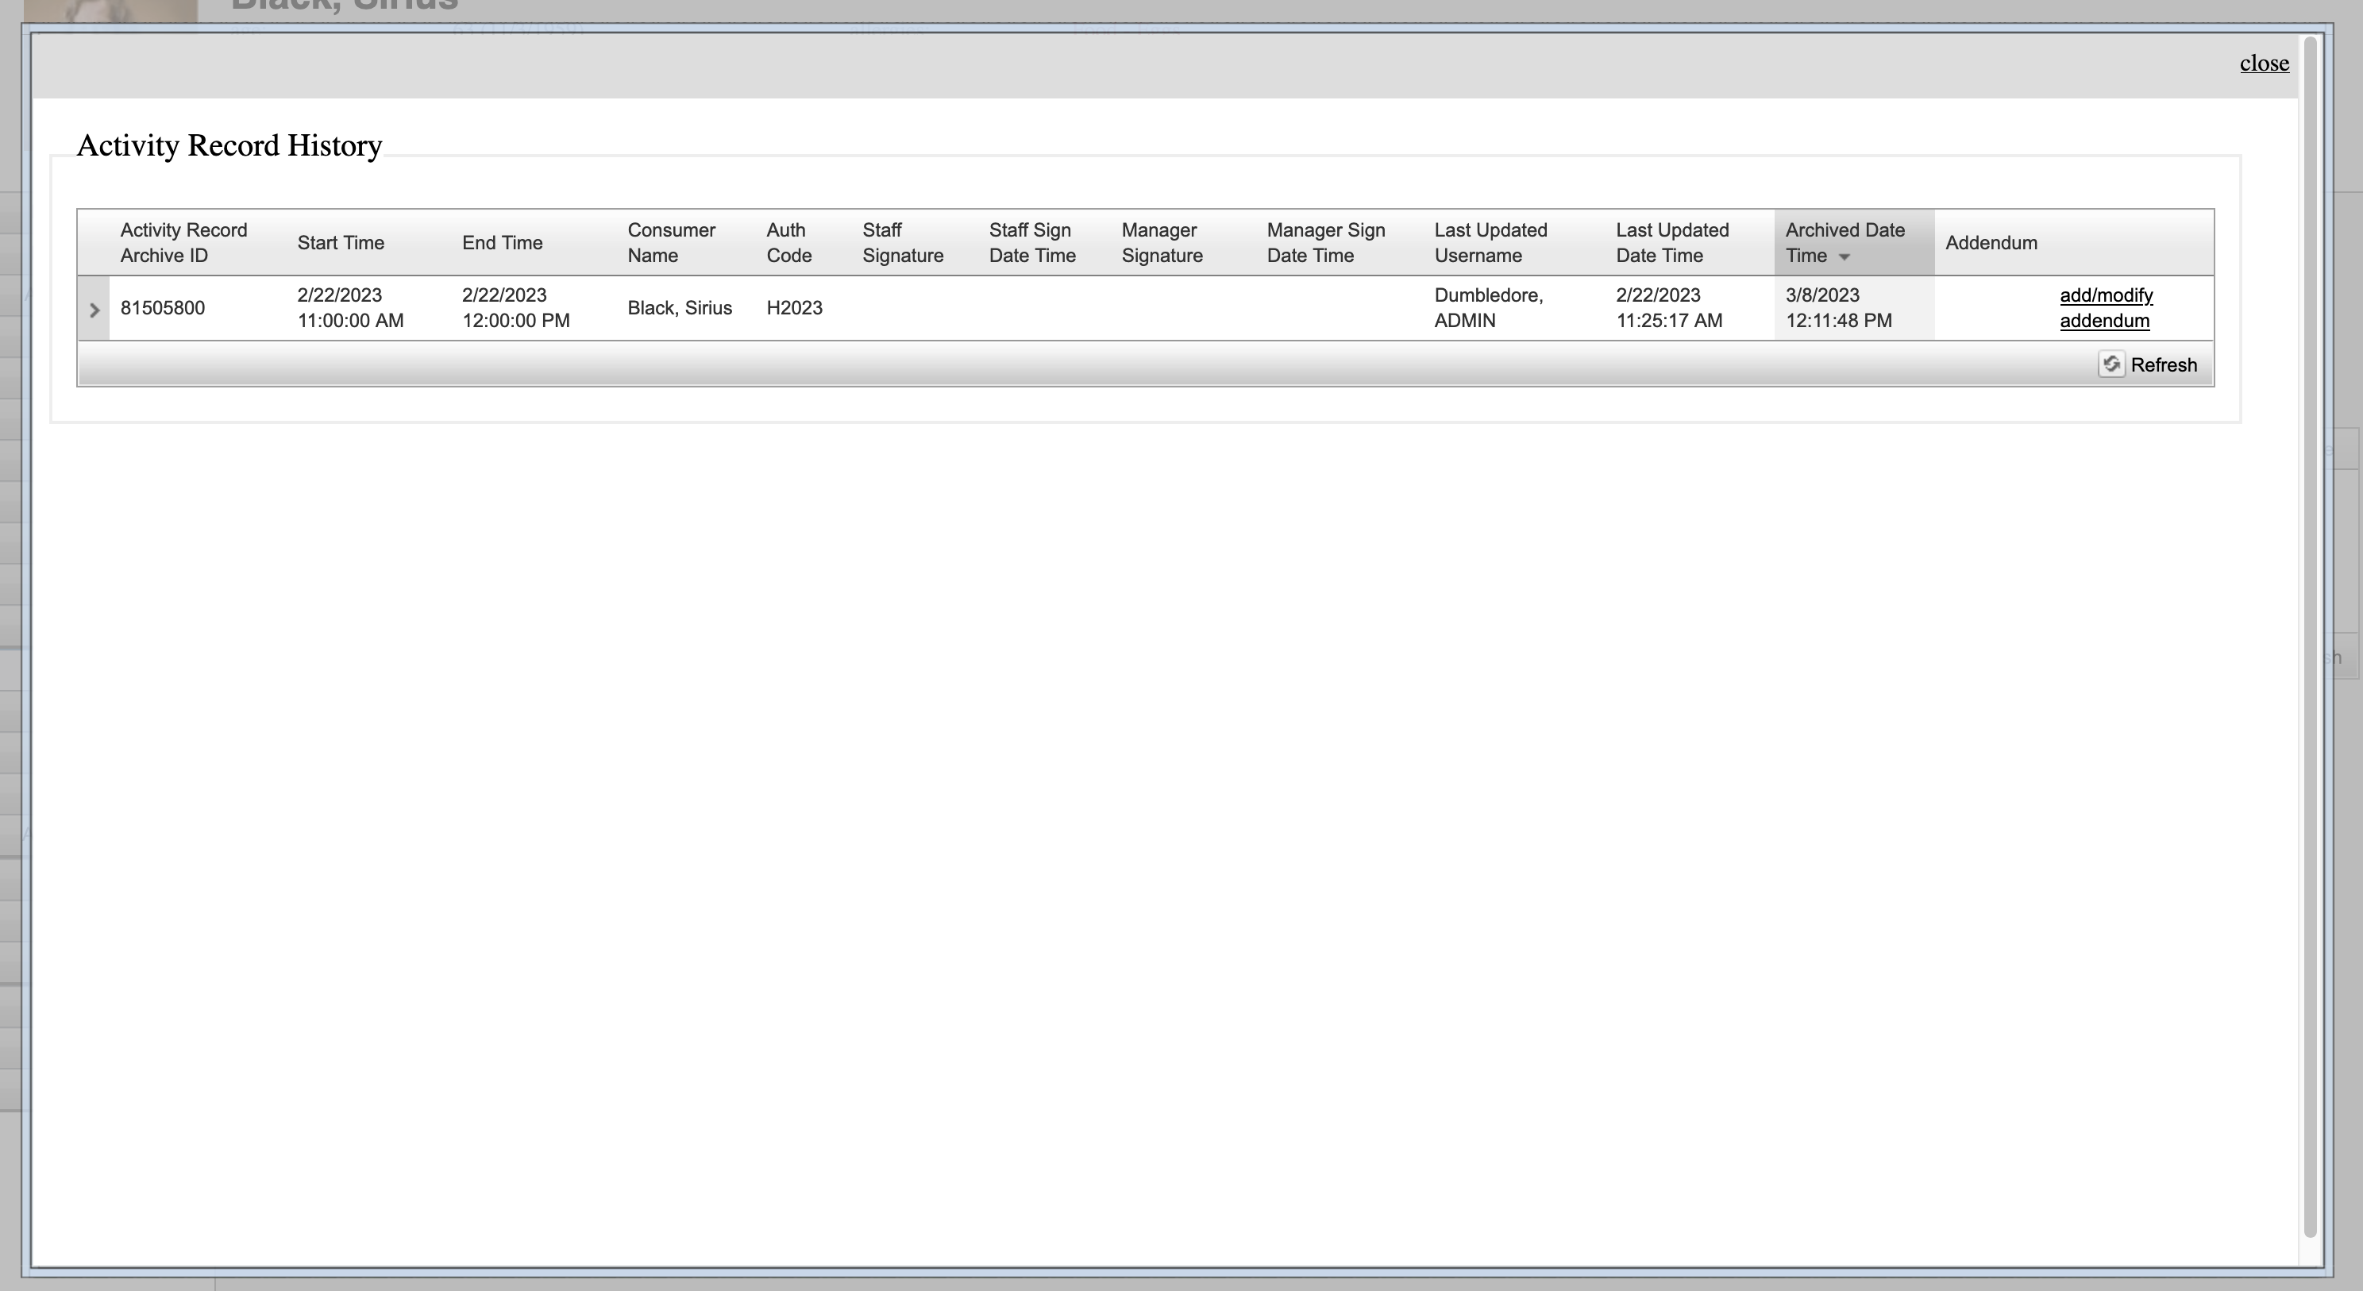Screen dimensions: 2363x1291
Task: Sort by Last Updated Date Time header
Action: point(1672,243)
